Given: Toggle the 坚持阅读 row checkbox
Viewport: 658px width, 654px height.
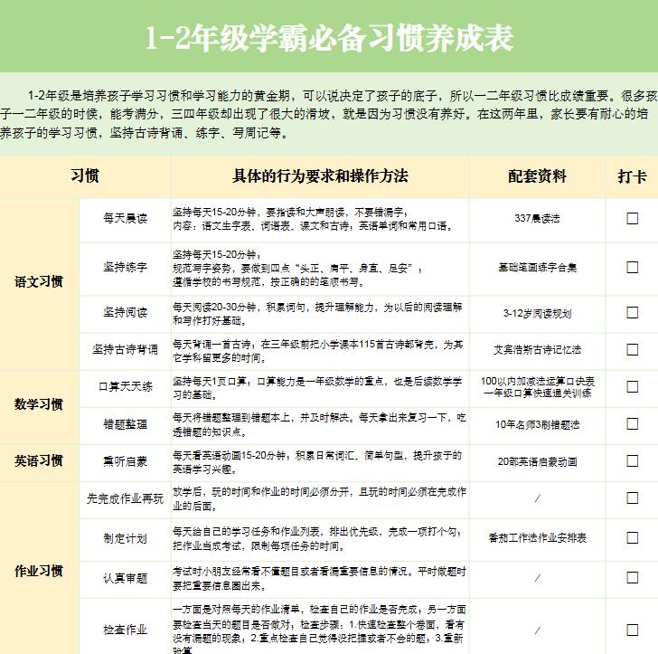Looking at the screenshot, I should (x=632, y=313).
